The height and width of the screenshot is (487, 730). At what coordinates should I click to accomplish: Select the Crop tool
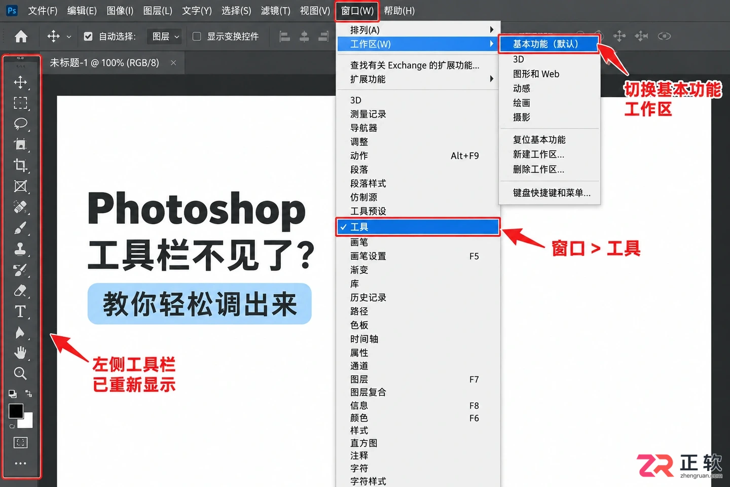(x=20, y=165)
